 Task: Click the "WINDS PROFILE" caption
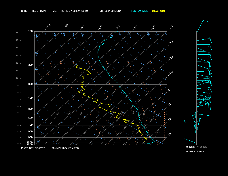point(197,147)
